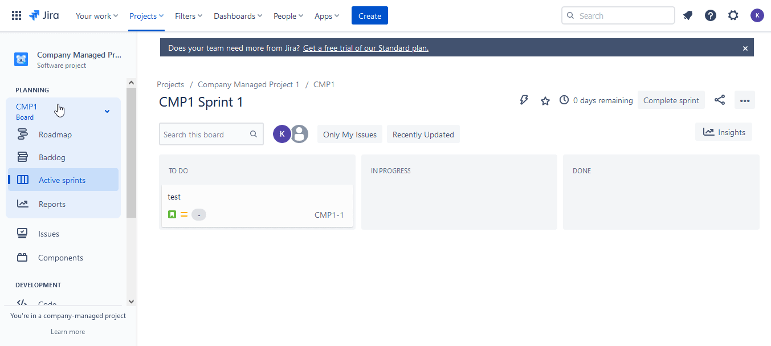
Task: Open Components in sidebar
Action: pos(63,258)
